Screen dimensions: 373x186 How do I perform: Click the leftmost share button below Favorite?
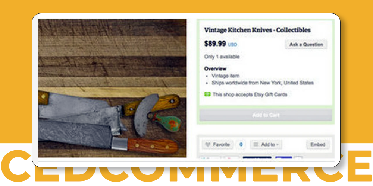coord(210,157)
